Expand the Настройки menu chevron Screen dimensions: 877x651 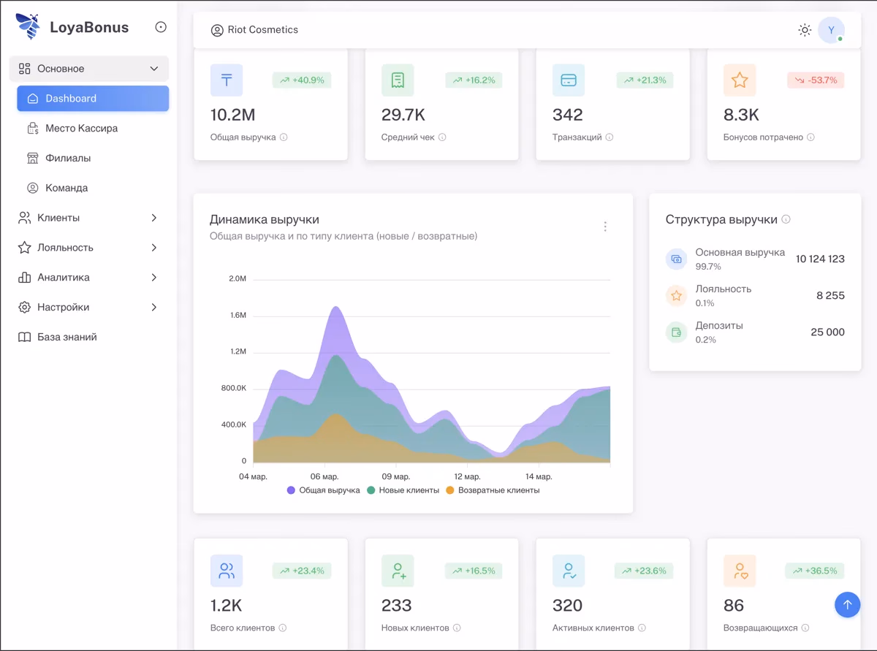click(153, 308)
